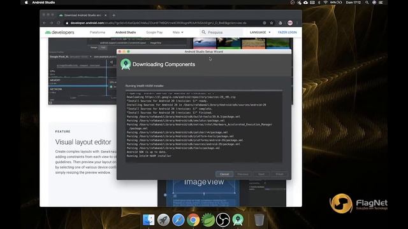
Task: Bookmark the page with star icon
Action: (x=272, y=23)
